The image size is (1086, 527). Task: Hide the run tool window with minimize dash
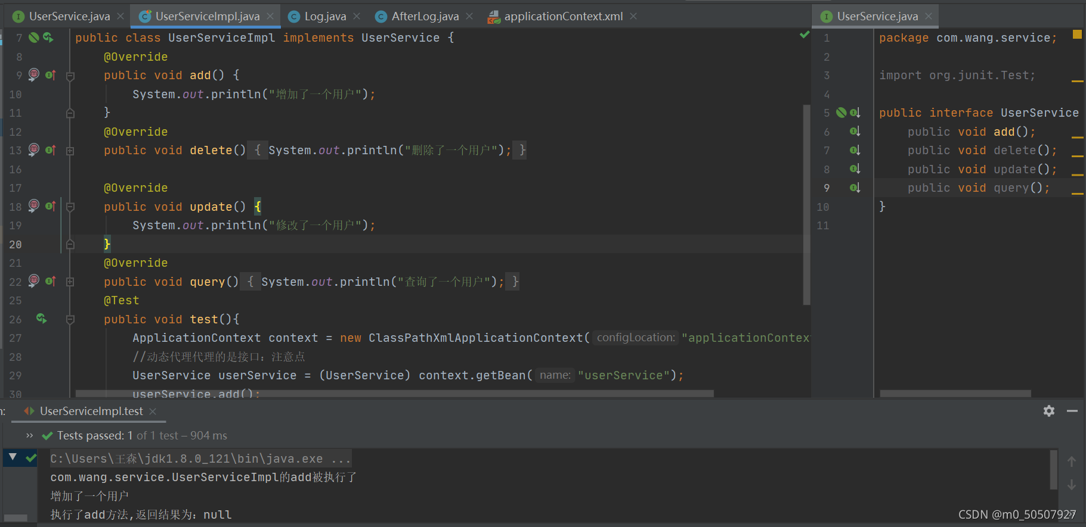(1072, 411)
